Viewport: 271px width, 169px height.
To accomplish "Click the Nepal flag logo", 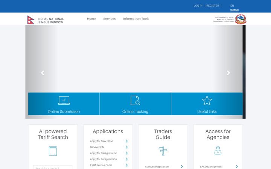I will (x=31, y=20).
